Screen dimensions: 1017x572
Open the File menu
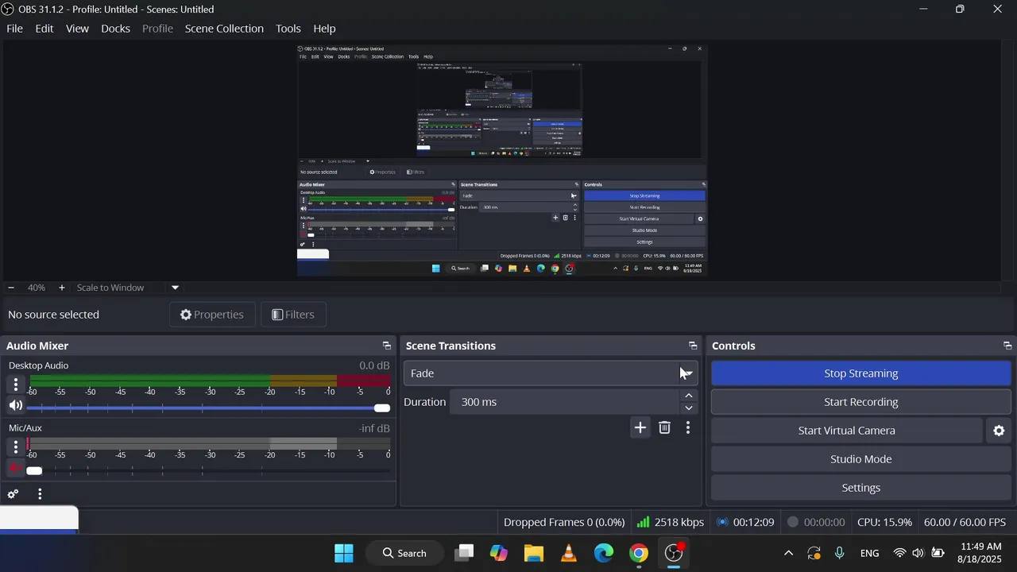(14, 29)
